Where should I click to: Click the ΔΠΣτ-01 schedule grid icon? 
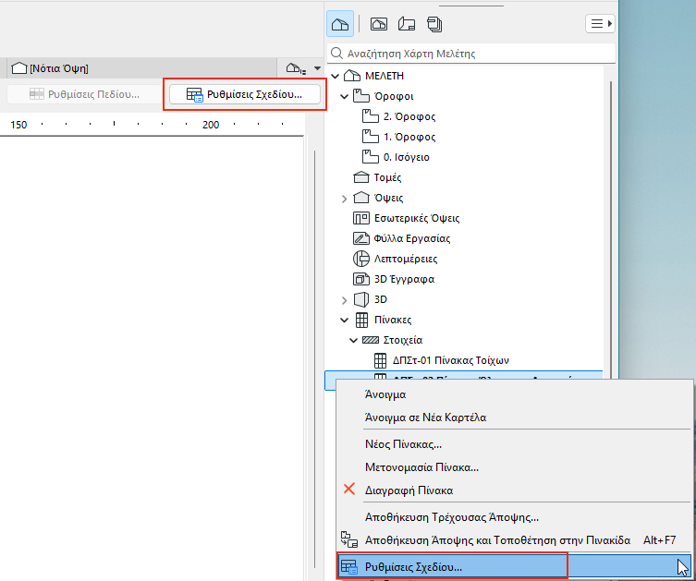tap(380, 360)
